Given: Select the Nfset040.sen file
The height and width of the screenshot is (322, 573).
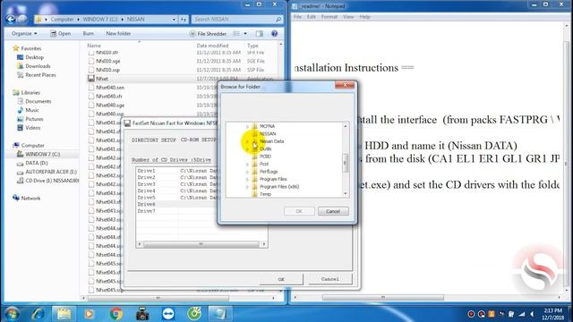Looking at the screenshot, I should pyautogui.click(x=110, y=88).
